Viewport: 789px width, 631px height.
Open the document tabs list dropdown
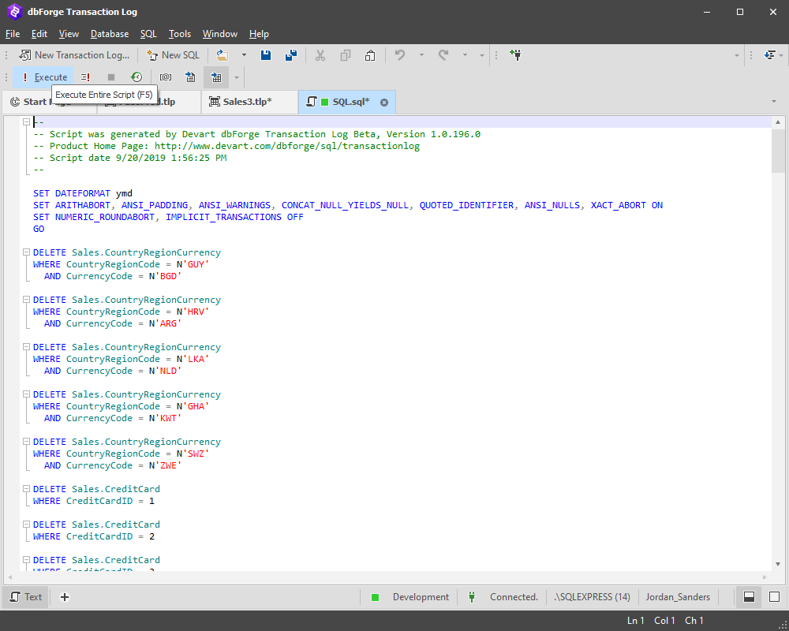tap(774, 102)
